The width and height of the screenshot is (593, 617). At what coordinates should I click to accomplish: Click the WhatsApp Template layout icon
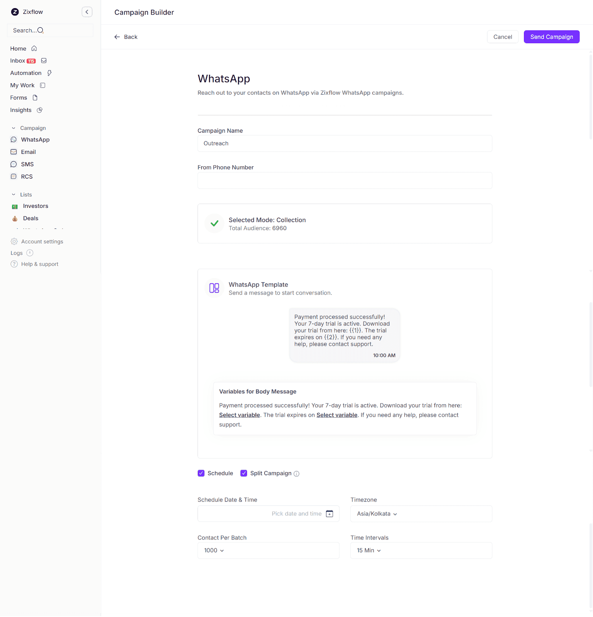[x=215, y=288]
